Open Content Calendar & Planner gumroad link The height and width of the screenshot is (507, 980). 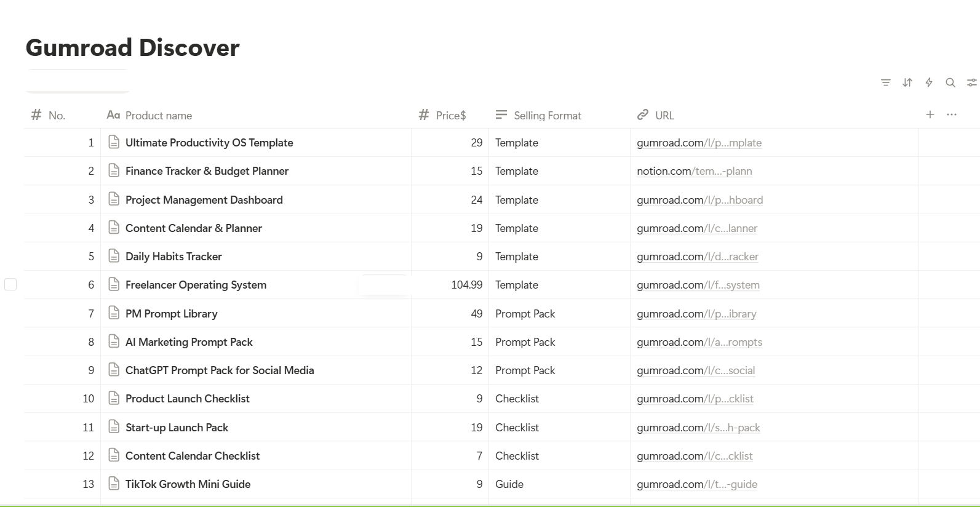point(696,228)
